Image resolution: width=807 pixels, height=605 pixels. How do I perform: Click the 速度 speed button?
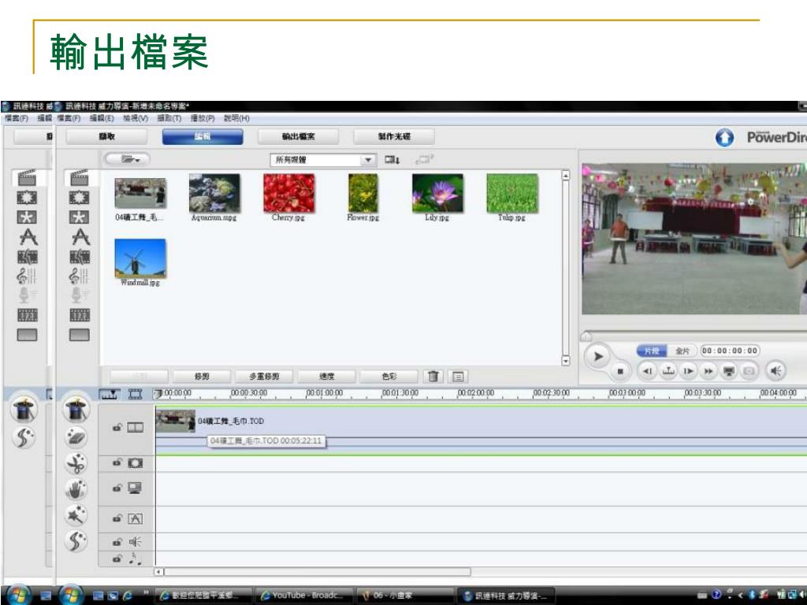(x=326, y=377)
